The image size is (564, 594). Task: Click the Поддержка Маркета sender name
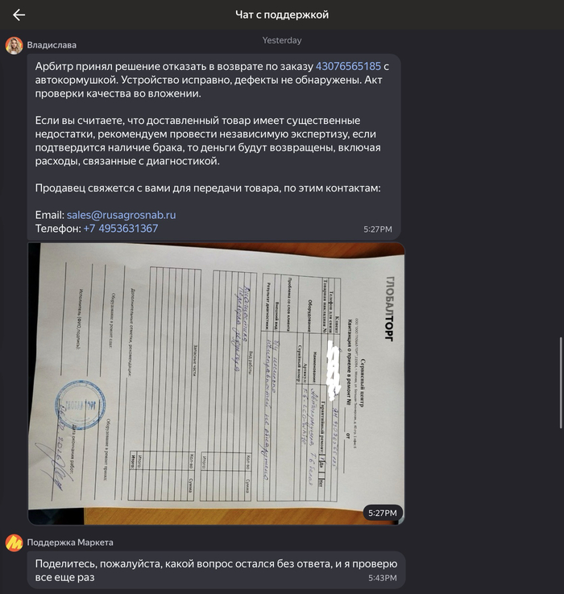(70, 542)
